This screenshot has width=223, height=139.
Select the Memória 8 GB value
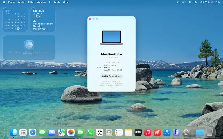(114, 65)
